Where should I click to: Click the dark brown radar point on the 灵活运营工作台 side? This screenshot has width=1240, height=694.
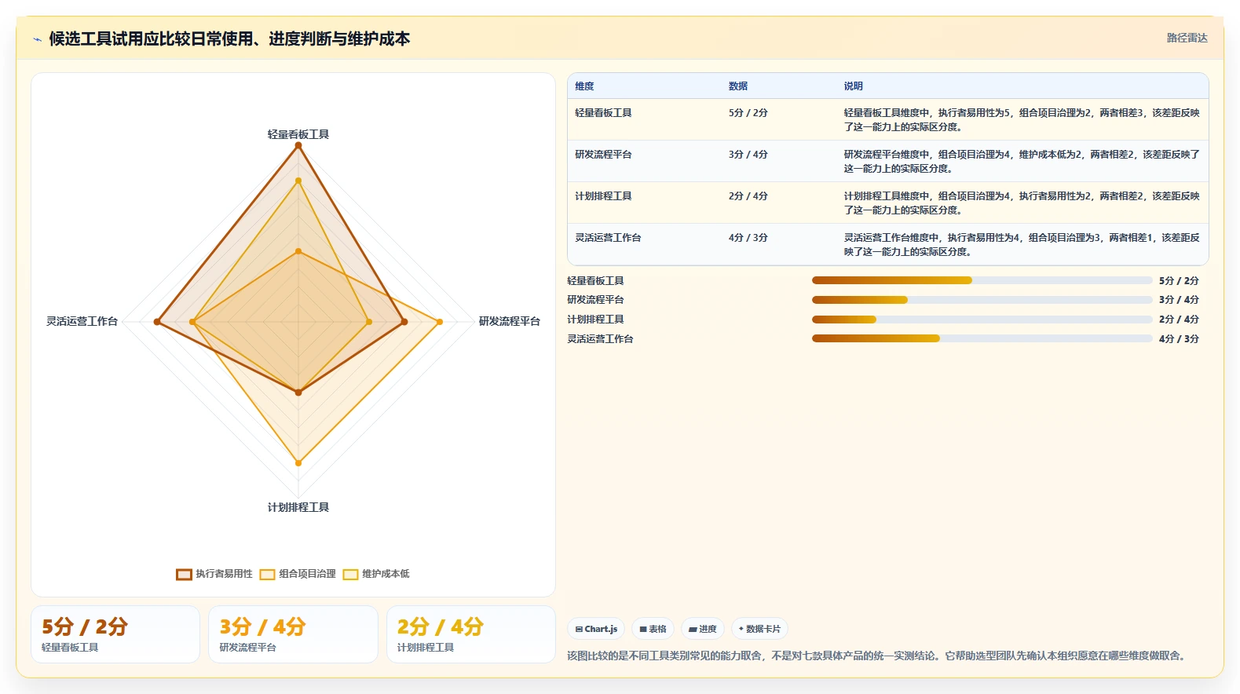(157, 322)
